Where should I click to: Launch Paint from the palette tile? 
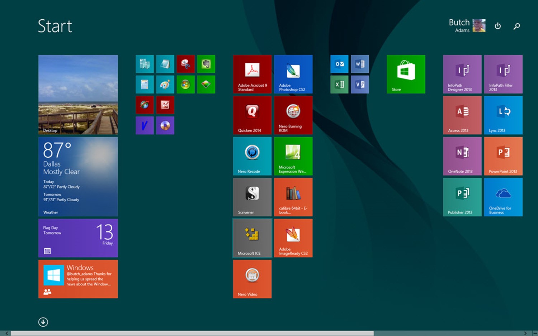[x=165, y=85]
